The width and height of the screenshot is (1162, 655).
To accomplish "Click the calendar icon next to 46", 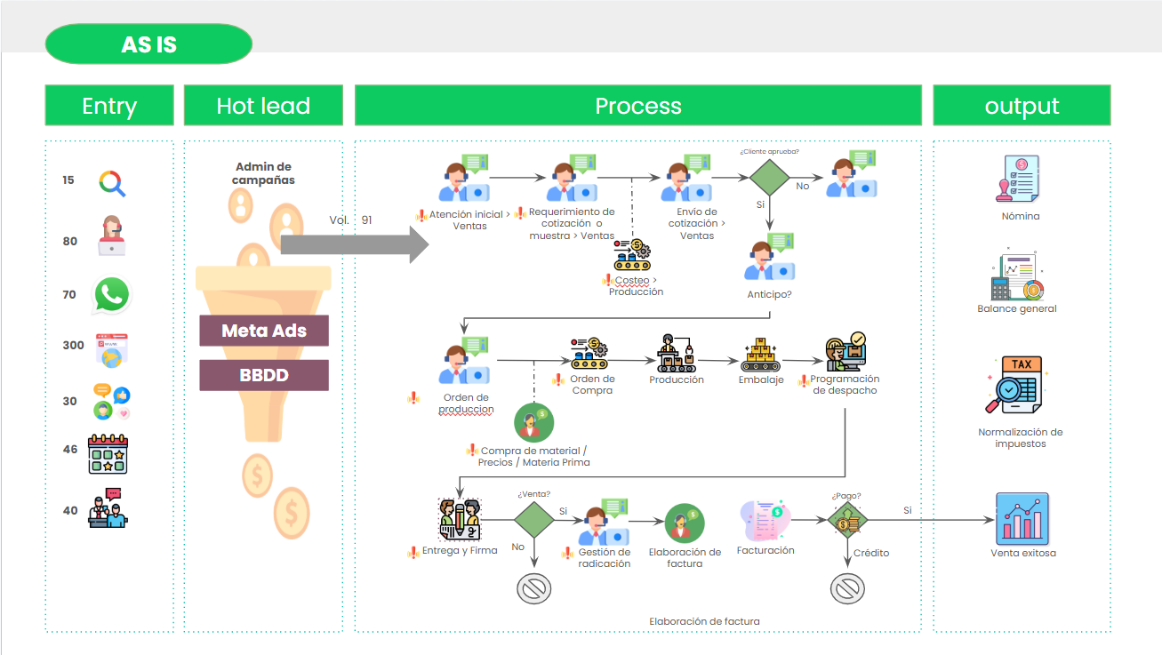I will [x=108, y=453].
